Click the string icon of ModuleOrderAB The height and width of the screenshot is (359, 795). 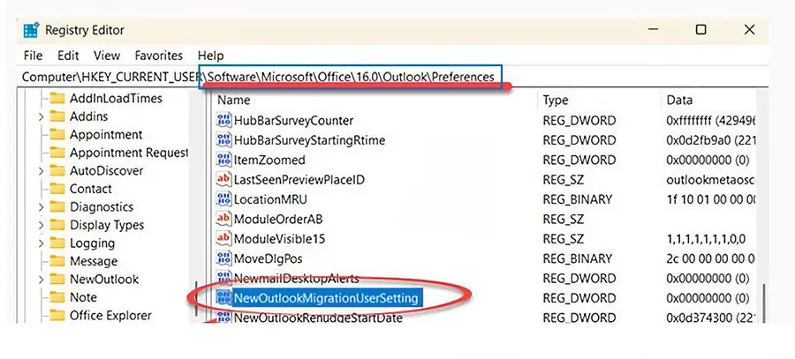[x=223, y=220]
